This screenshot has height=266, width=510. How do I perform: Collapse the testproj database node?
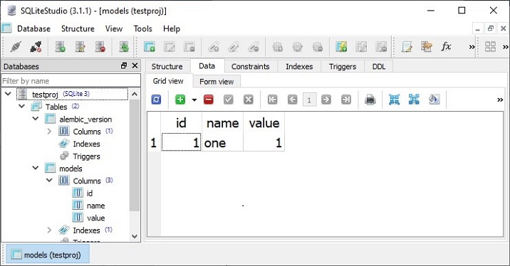[x=8, y=94]
